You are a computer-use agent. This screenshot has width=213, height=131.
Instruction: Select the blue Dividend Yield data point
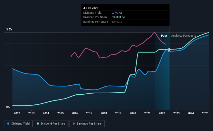[x=169, y=51]
